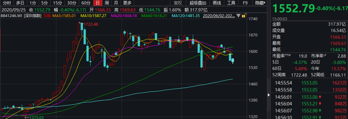Click the 金额 317.97亿 row
The image size is (348, 119).
(x=309, y=24)
